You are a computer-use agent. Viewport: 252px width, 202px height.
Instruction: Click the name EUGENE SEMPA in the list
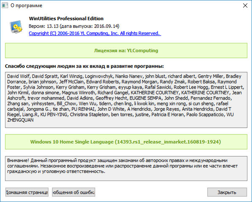[145, 98]
